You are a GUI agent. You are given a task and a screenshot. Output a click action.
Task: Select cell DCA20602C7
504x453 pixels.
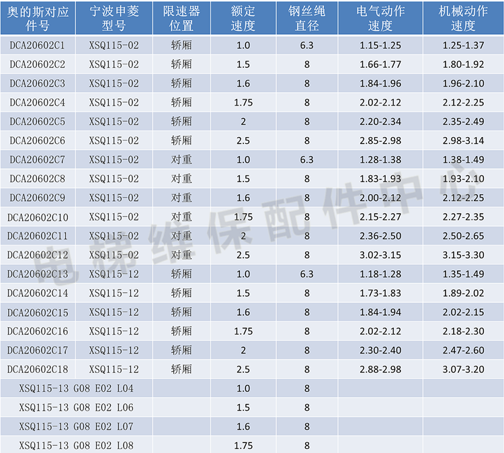38,159
